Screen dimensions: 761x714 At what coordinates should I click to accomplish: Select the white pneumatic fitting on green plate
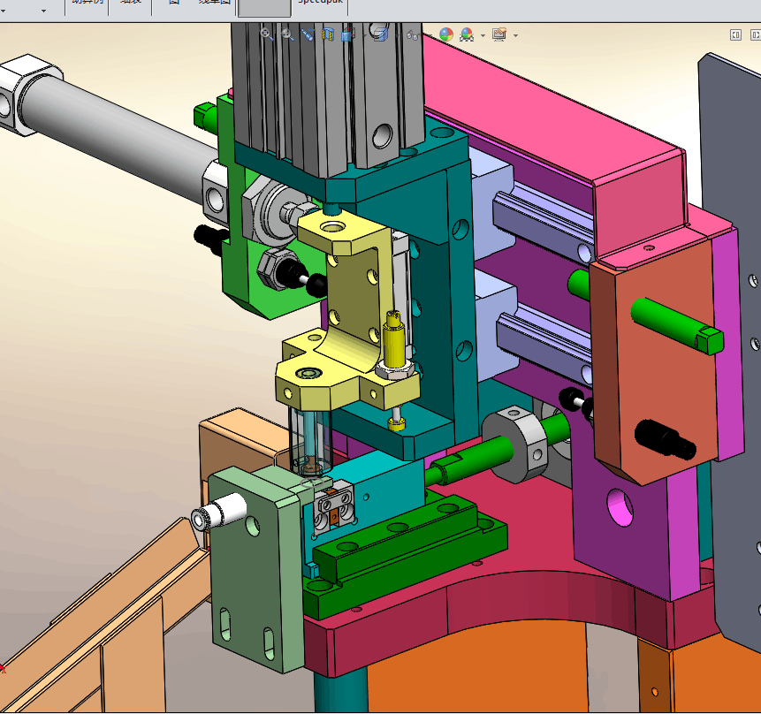(x=218, y=511)
